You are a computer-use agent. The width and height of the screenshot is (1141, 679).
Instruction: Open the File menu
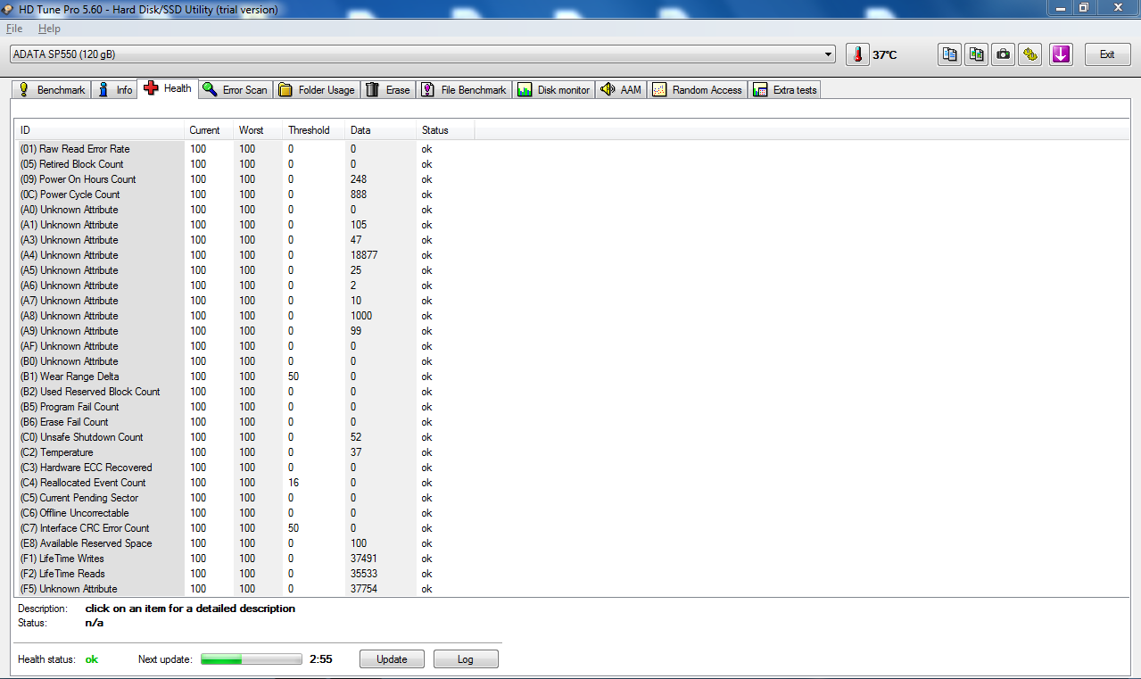click(x=14, y=29)
